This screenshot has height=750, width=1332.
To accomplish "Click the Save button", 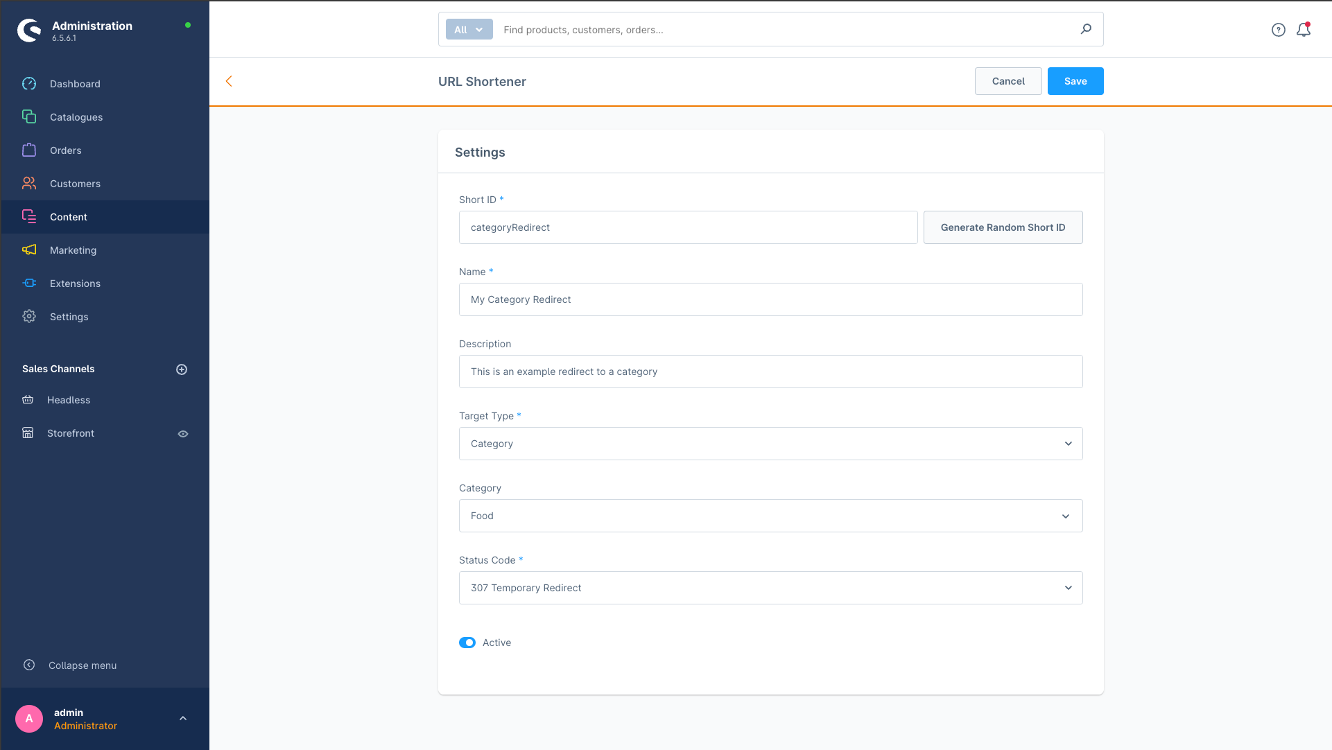I will [1075, 81].
